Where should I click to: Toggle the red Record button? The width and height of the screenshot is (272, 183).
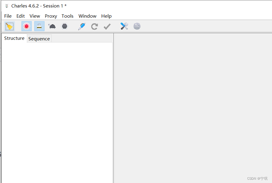click(x=27, y=26)
